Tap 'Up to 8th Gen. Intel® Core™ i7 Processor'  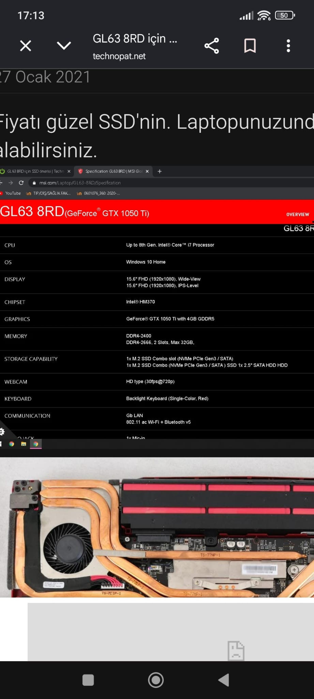(x=170, y=245)
